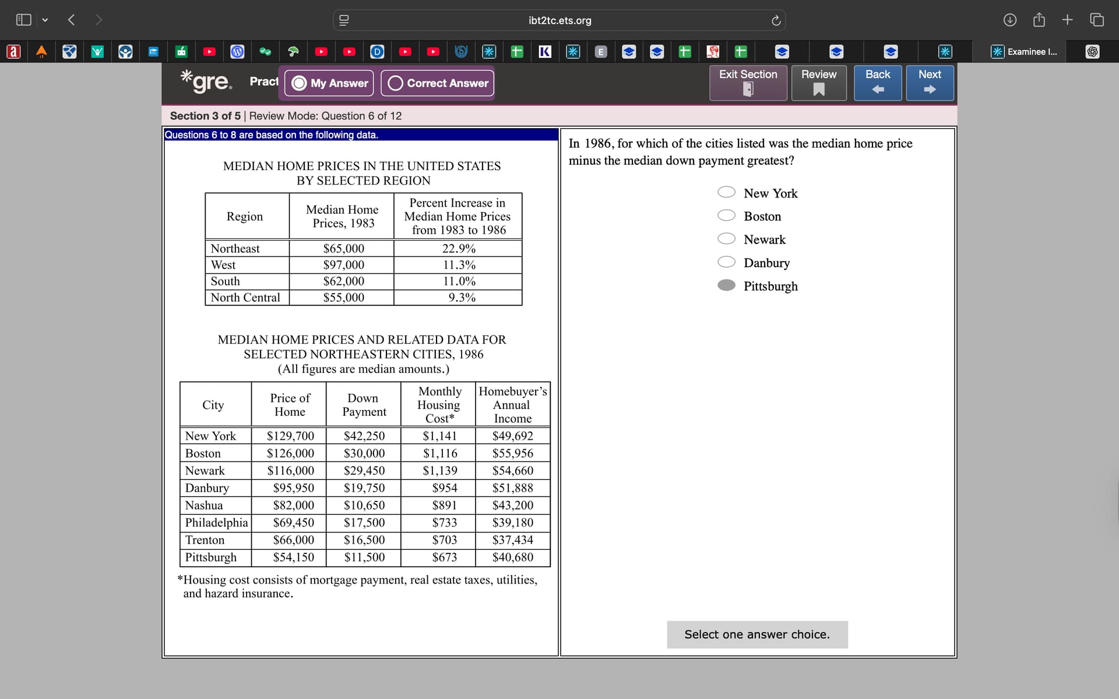Open the Share menu in Safari
The image size is (1119, 699).
1039,20
